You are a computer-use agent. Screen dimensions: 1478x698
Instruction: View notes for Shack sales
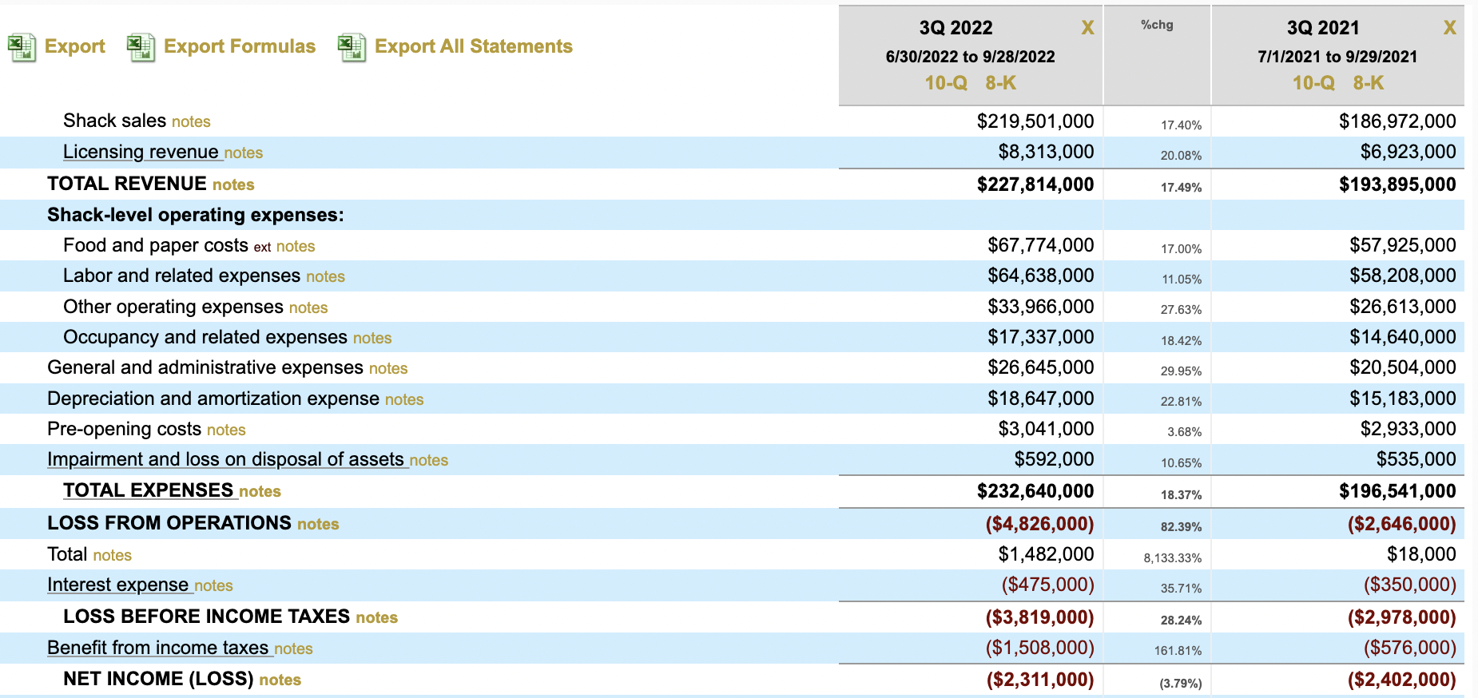(191, 121)
